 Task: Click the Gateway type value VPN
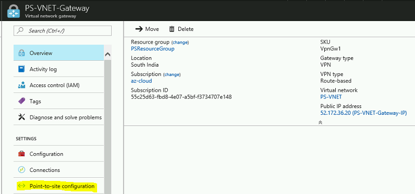pyautogui.click(x=325, y=64)
